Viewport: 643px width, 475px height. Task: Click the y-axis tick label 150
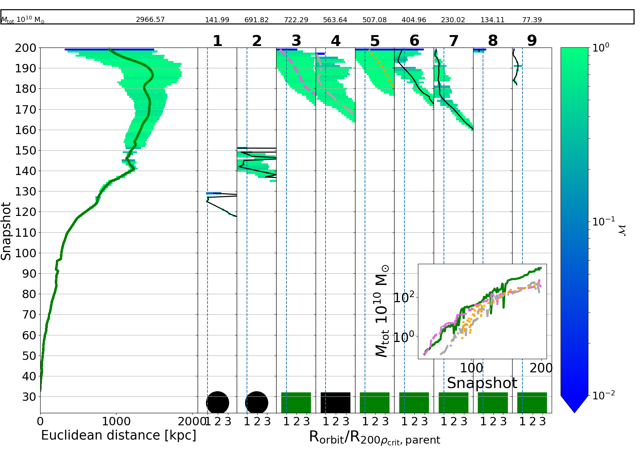pyautogui.click(x=25, y=151)
